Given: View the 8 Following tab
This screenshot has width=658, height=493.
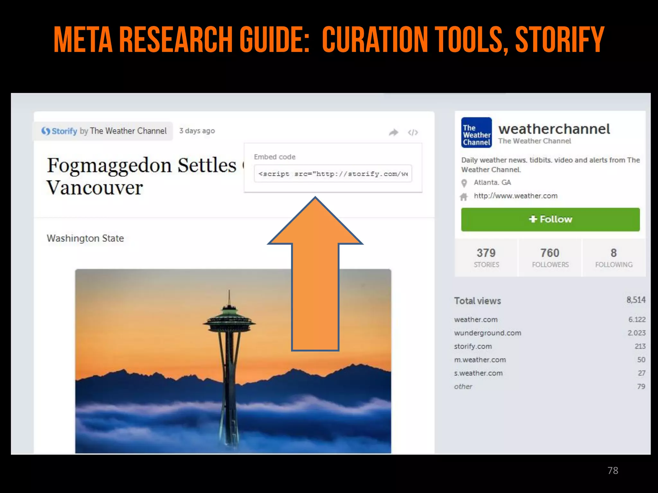Looking at the screenshot, I should tap(614, 257).
